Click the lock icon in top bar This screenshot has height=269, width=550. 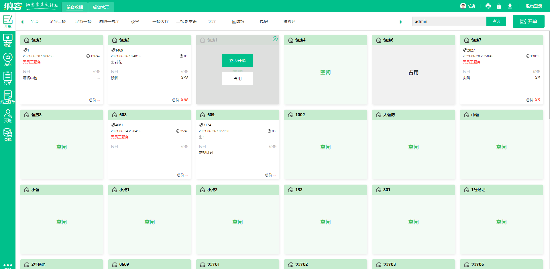[499, 6]
